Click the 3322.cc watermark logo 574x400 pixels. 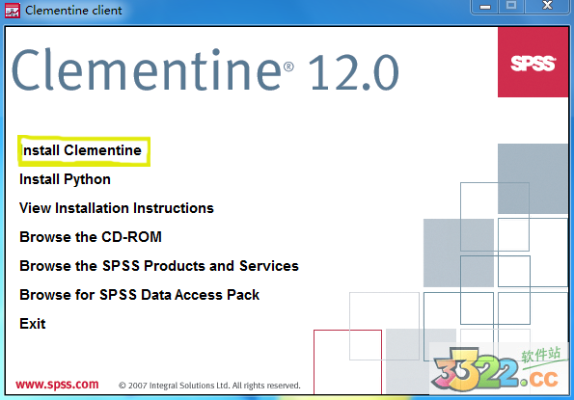coord(500,369)
